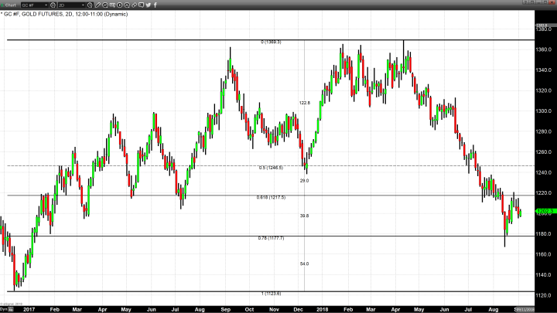Click the 1 (1123.8) Fibonacci base label
This screenshot has width=557, height=313.
[271, 294]
